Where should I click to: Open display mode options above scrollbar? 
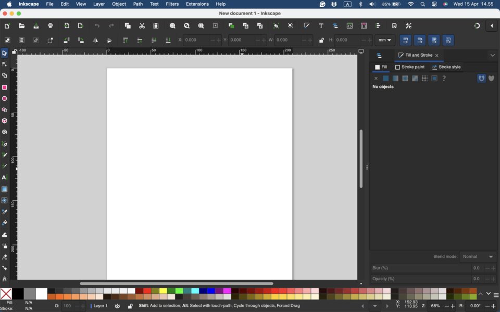click(x=361, y=51)
